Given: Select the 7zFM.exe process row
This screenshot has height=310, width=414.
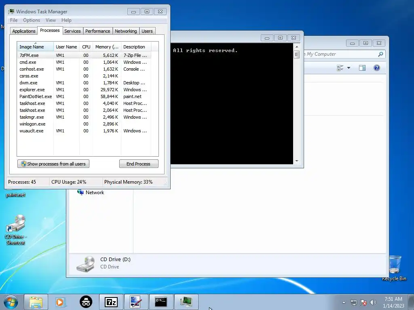Looking at the screenshot, I should 84,55.
